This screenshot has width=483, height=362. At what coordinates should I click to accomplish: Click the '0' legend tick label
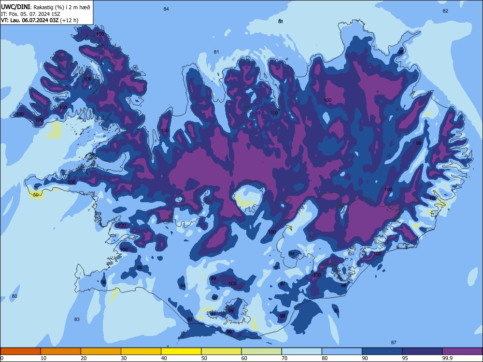coord(2,358)
